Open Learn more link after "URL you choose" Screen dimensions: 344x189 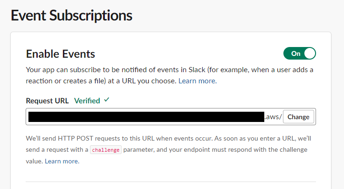(x=198, y=81)
